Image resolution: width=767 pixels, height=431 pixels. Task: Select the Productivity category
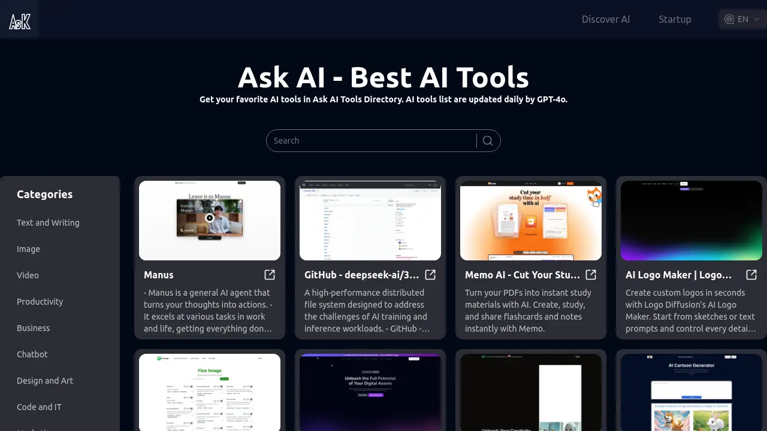point(40,302)
